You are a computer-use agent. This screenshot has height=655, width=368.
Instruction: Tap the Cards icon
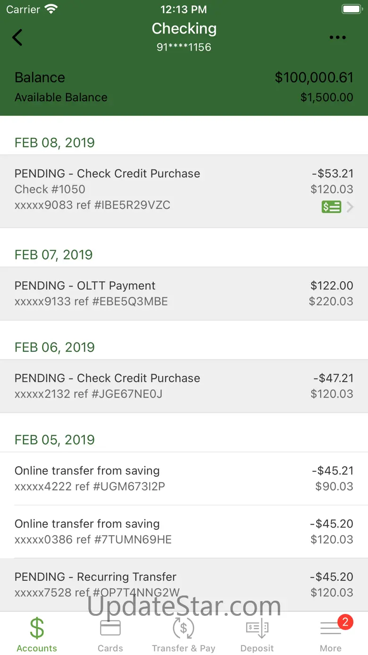110,628
